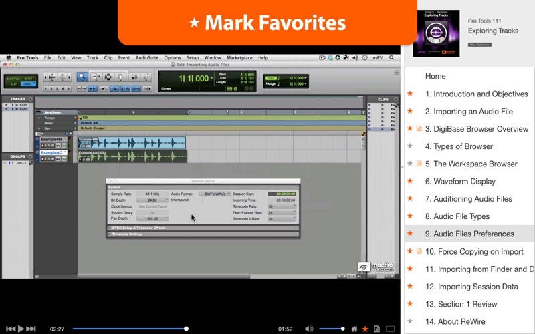Open the Audio Format dropdown

pos(215,194)
